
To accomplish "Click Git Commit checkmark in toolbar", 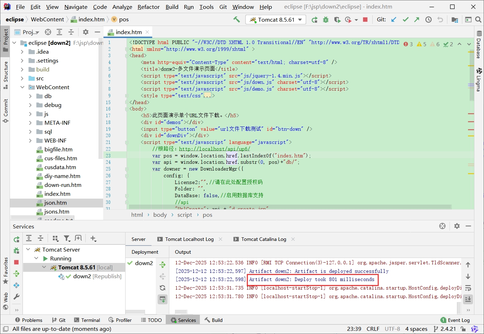I will click(x=405, y=20).
